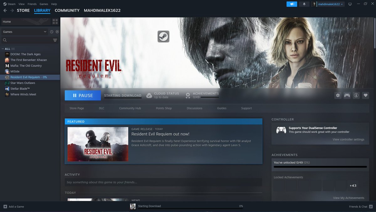The image size is (376, 212).
Task: Open the DLC link
Action: click(102, 108)
